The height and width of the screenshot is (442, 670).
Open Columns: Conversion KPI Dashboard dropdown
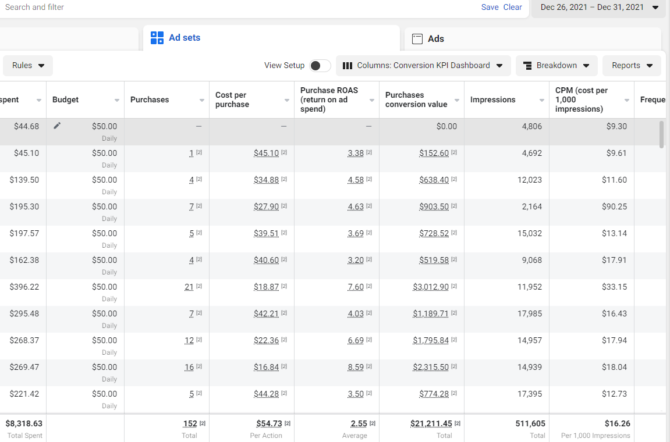[x=423, y=65]
